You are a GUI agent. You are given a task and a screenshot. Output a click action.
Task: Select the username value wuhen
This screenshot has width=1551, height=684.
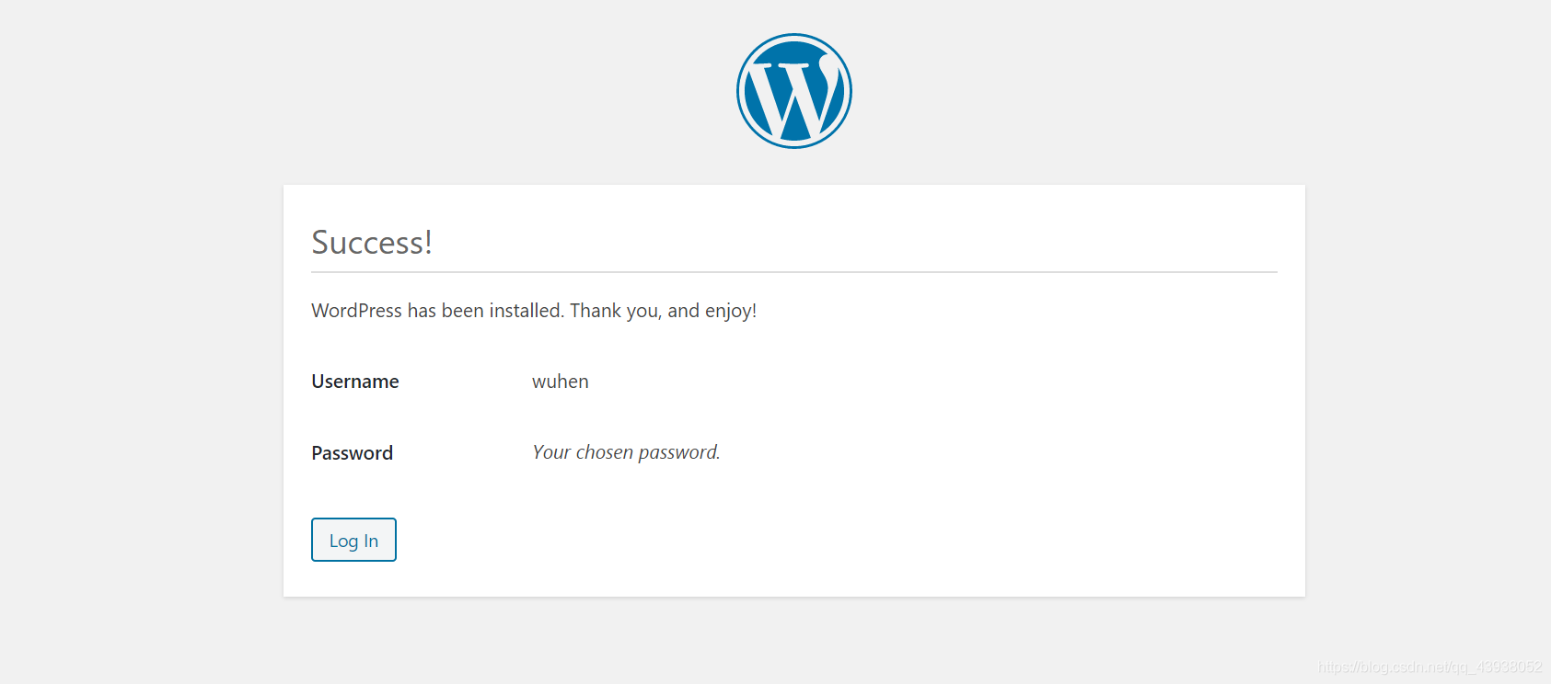(x=561, y=382)
